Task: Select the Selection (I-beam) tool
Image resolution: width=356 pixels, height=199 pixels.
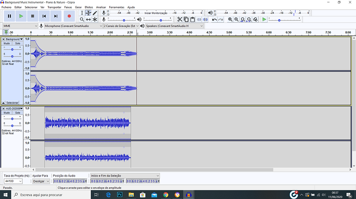Action: [82, 13]
